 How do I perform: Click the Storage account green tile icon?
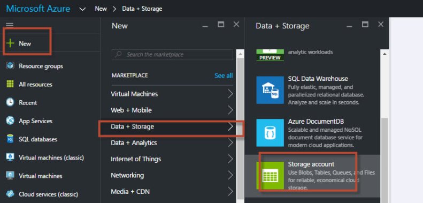click(x=270, y=176)
